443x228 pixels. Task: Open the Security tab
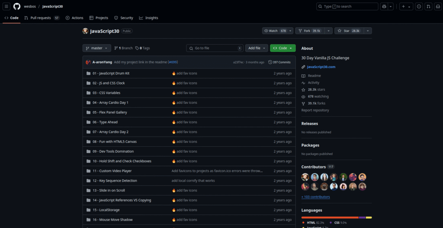coord(124,18)
